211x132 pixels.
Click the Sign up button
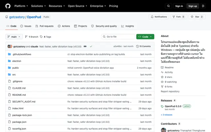tap(193, 6)
